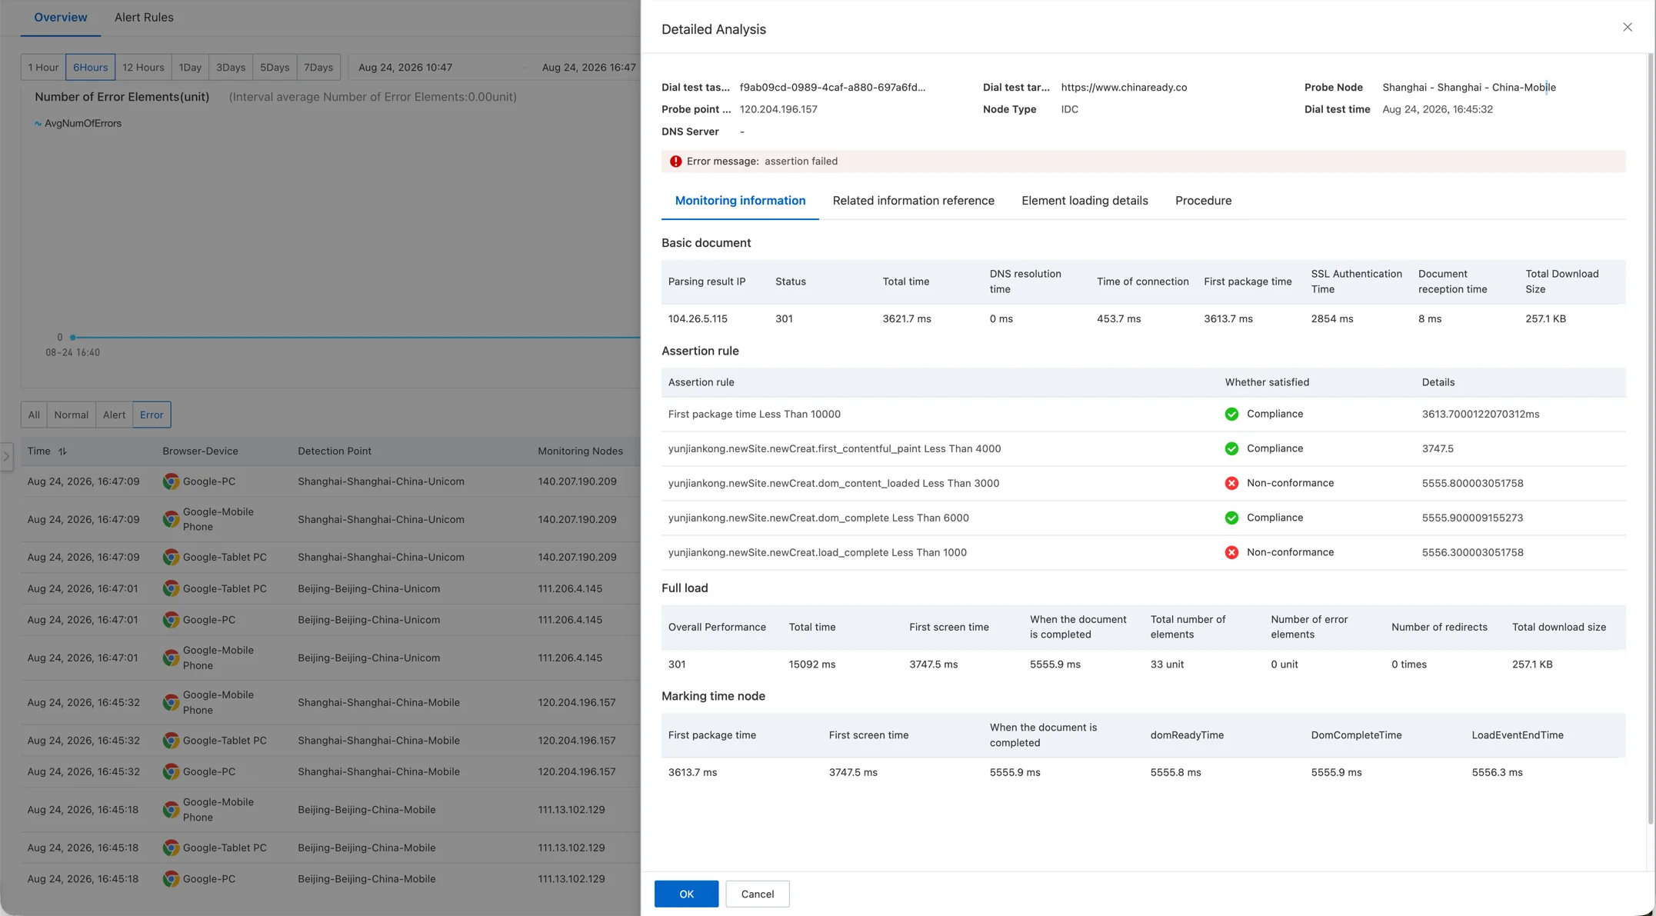1656x916 pixels.
Task: Click the Detection Point column header
Action: tap(335, 451)
